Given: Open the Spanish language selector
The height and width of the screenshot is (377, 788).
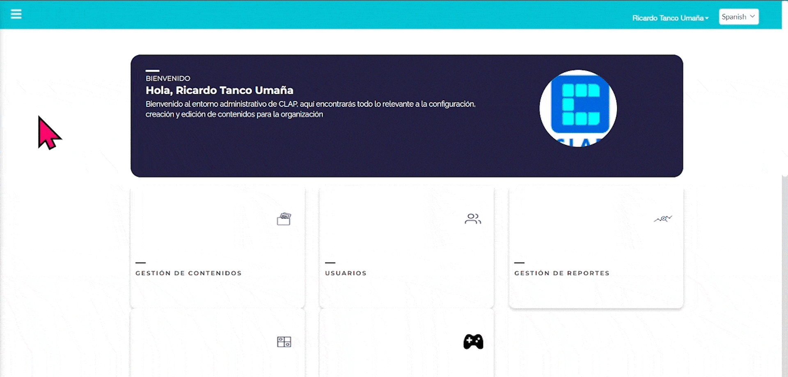Looking at the screenshot, I should click(739, 17).
